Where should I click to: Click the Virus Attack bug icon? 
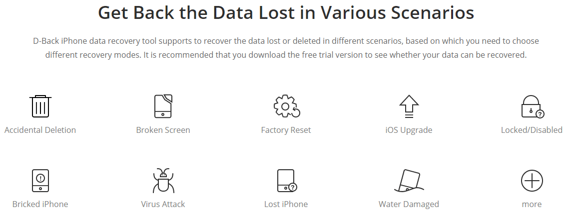163,181
